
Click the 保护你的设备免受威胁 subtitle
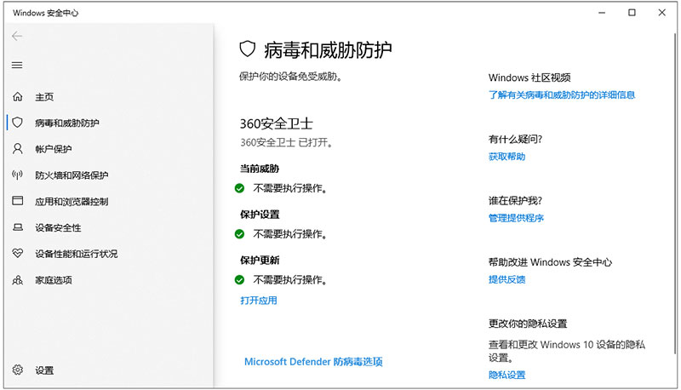click(x=290, y=77)
